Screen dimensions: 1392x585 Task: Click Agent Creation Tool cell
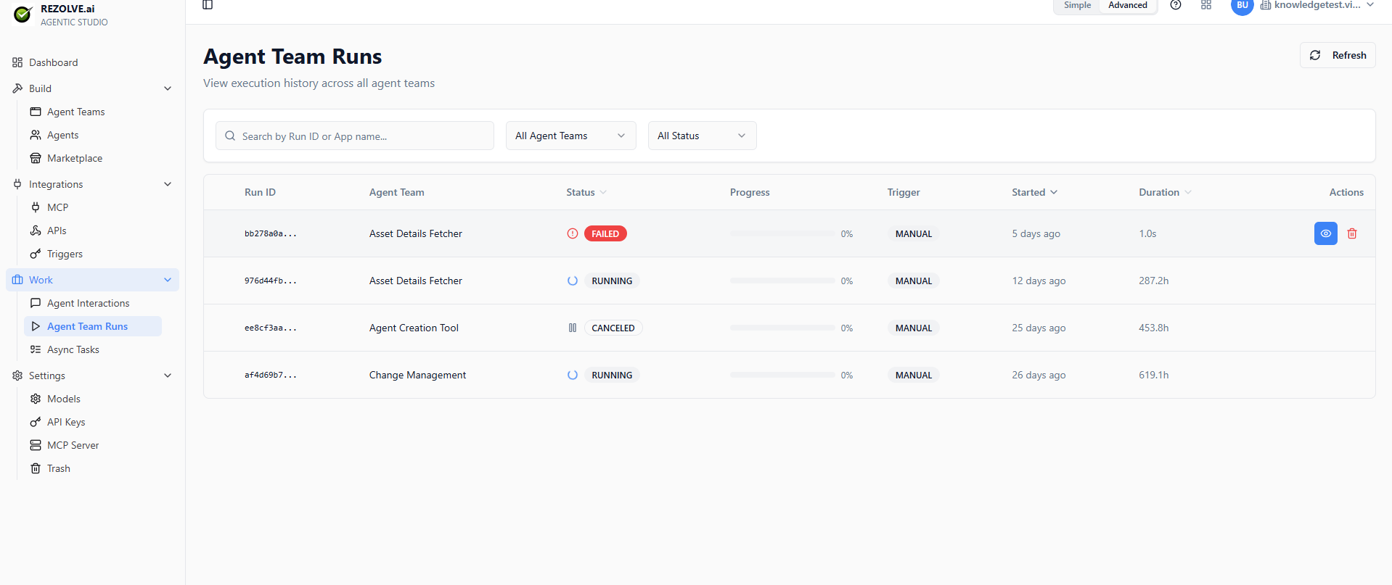coord(414,328)
